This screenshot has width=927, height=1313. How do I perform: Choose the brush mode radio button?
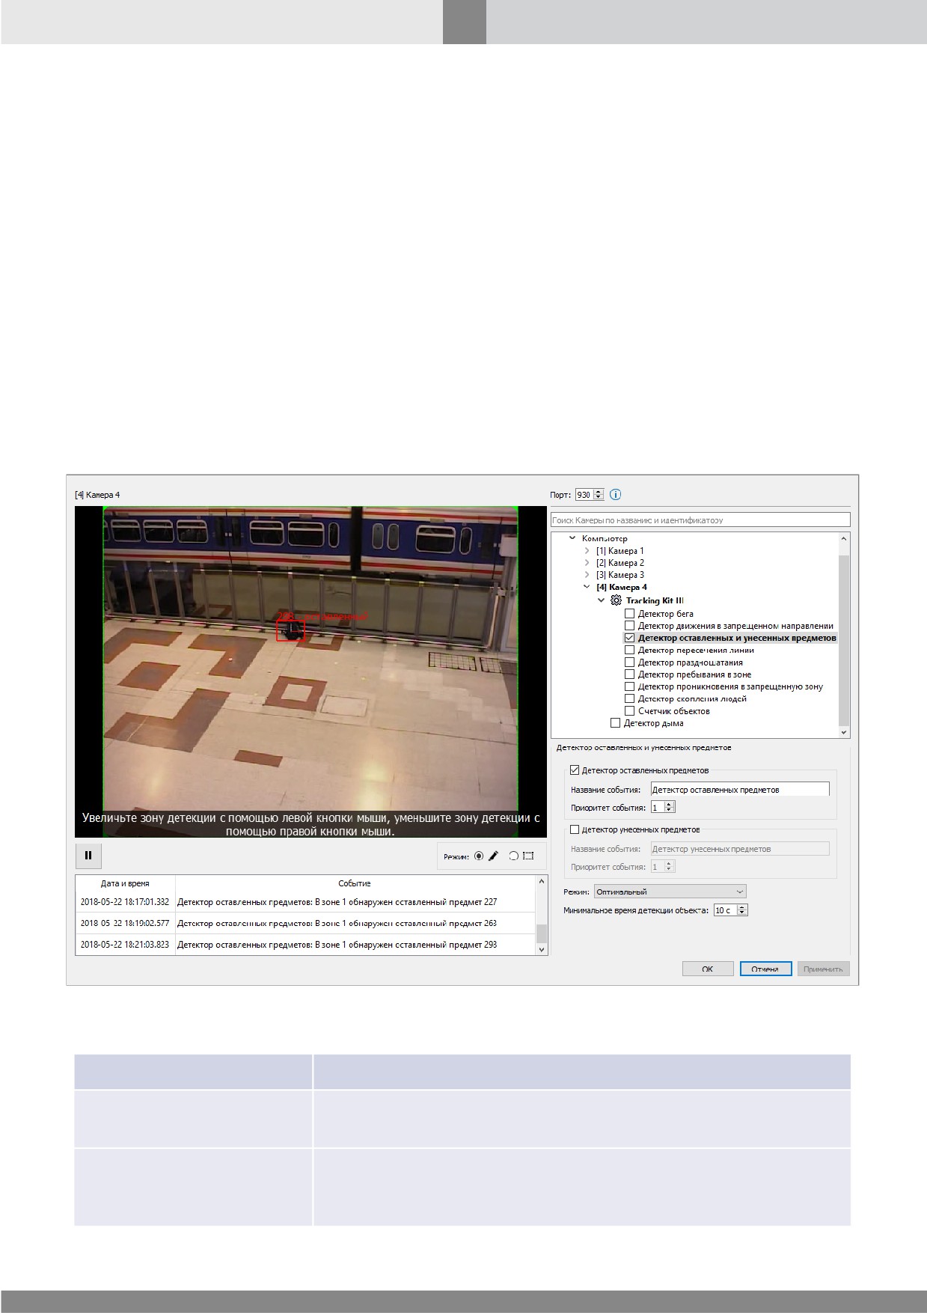coord(479,856)
